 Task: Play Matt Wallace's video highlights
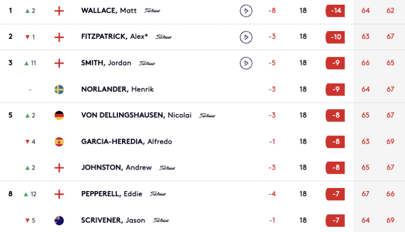pyautogui.click(x=246, y=11)
